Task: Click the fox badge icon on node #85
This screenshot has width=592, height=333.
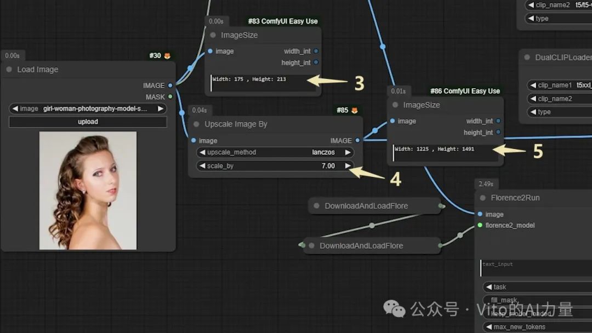Action: point(355,111)
